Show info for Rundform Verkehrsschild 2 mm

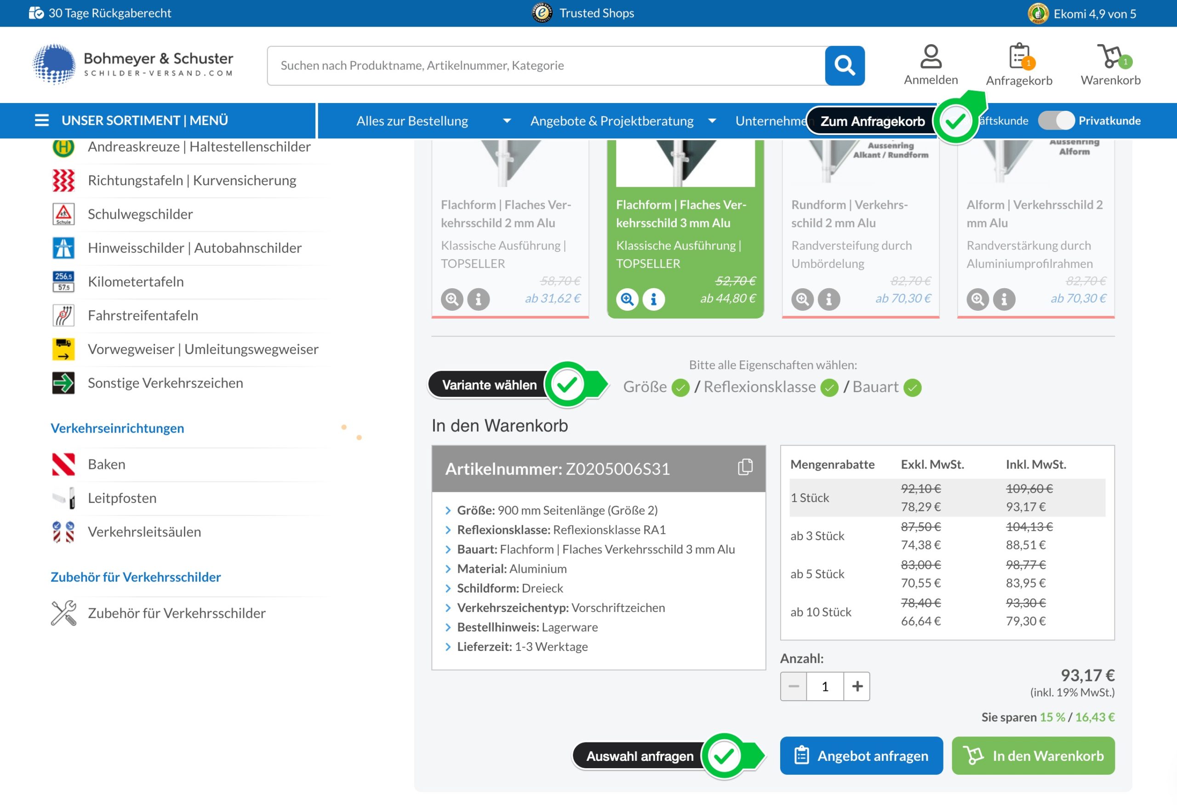coord(828,299)
